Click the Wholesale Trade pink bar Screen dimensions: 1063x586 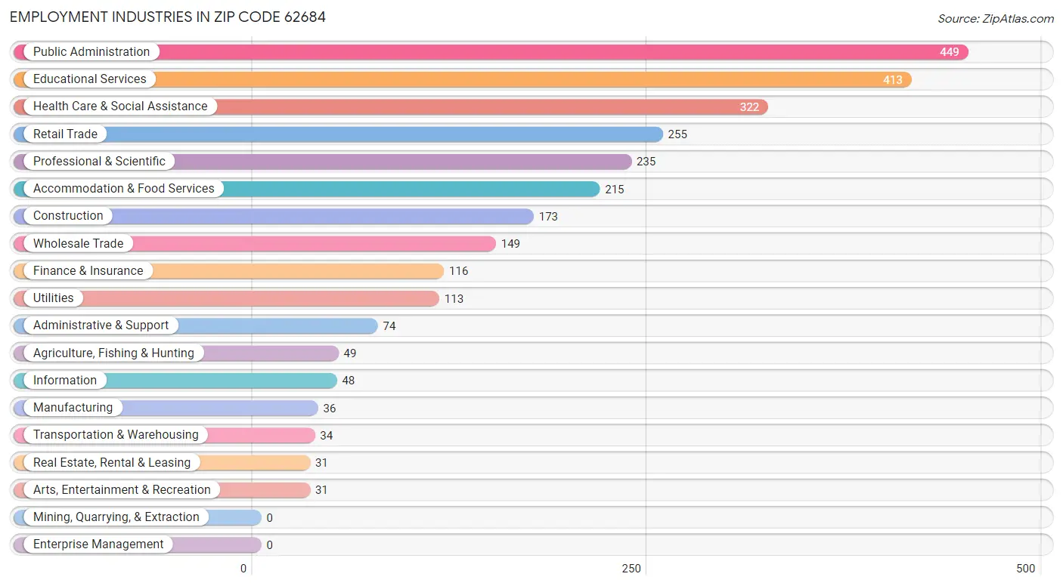pos(255,243)
